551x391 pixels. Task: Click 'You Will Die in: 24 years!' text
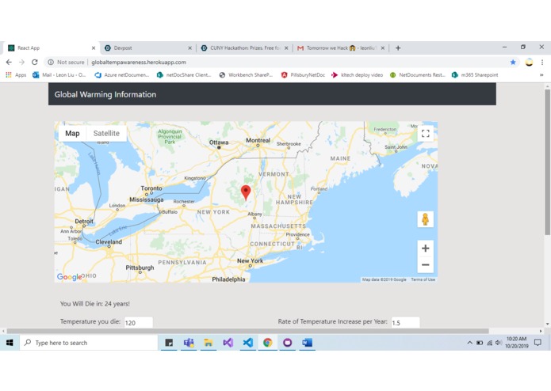pyautogui.click(x=95, y=304)
